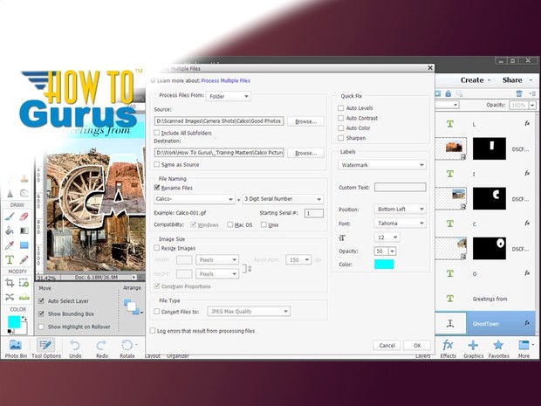The image size is (541, 406).
Task: Open the Graphics panel
Action: point(473,348)
